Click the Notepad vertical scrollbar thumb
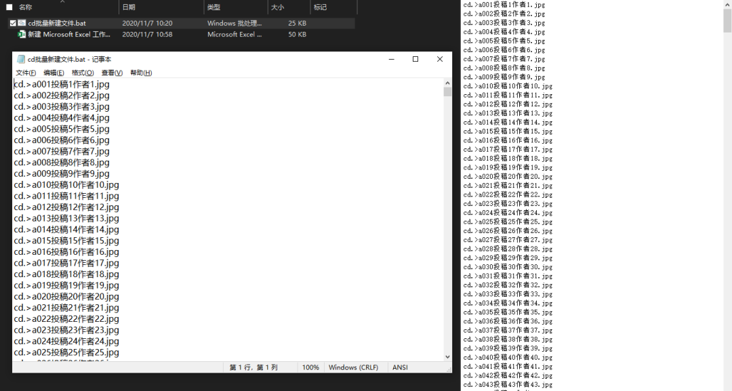 (447, 91)
